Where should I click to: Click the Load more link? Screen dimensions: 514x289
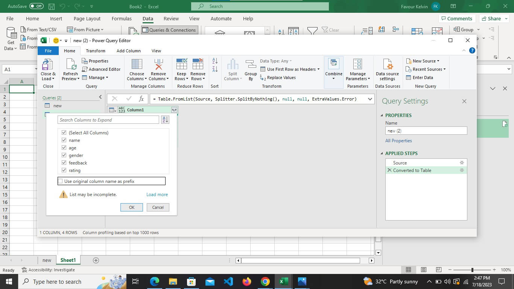pos(157,195)
